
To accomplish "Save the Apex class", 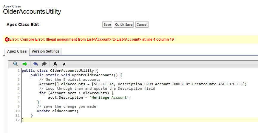I will tap(107, 25).
